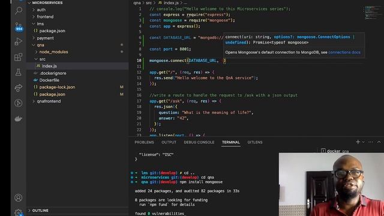Expand the frontend folder
This screenshot has width=384, height=216.
pyautogui.click(x=34, y=17)
